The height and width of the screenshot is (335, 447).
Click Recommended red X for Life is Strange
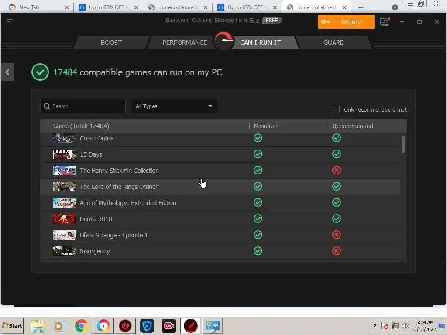pyautogui.click(x=337, y=235)
